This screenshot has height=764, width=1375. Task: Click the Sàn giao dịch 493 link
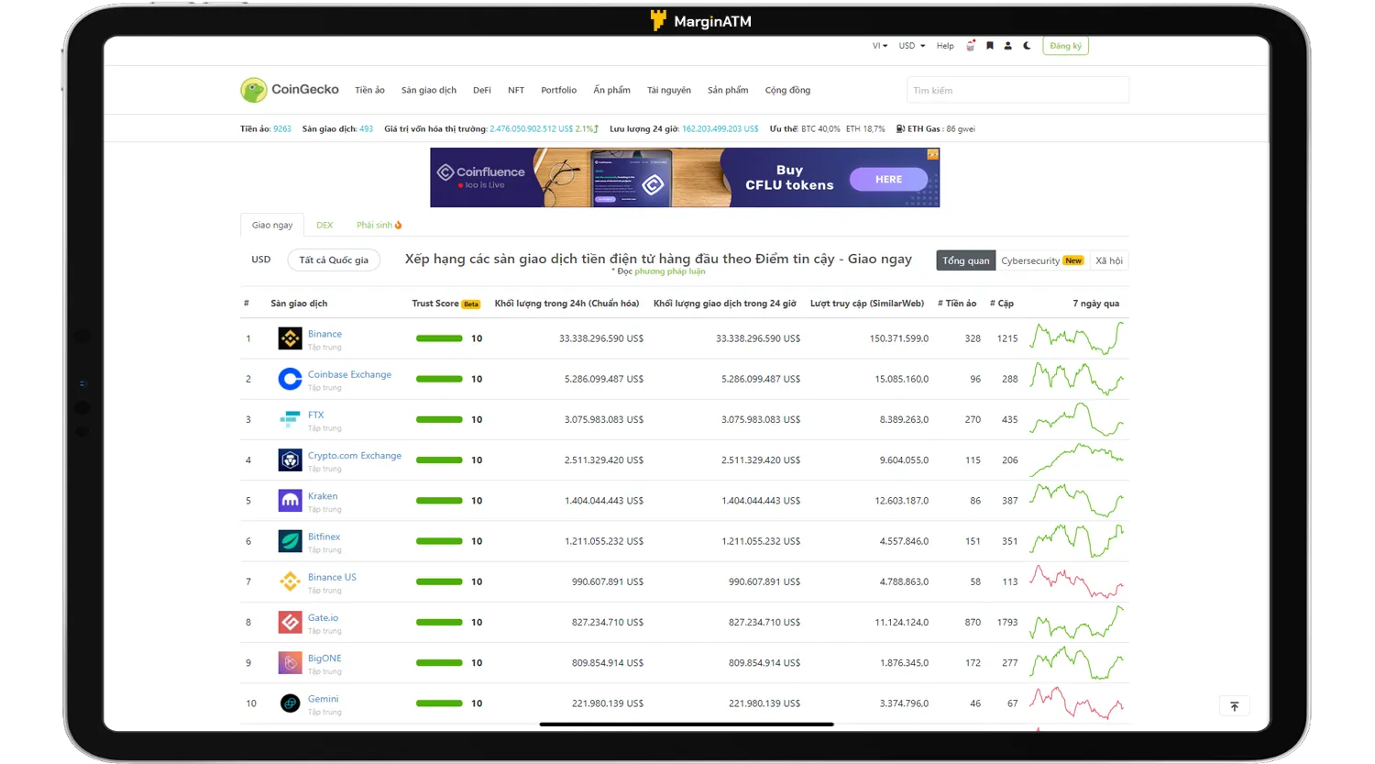click(x=366, y=128)
